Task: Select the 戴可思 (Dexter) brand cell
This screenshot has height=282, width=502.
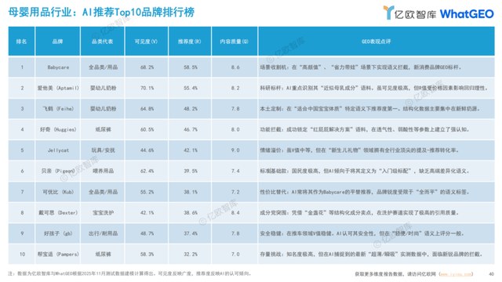Action: (x=58, y=212)
